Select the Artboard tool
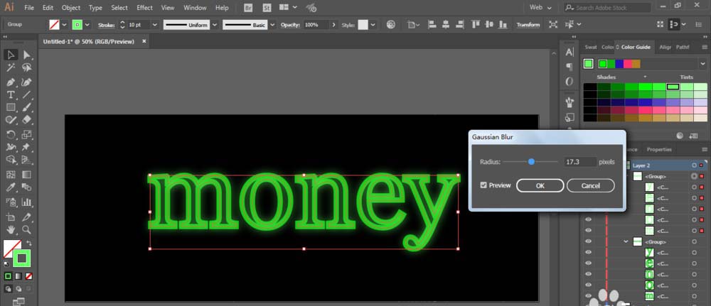Image resolution: width=711 pixels, height=306 pixels. [11, 217]
